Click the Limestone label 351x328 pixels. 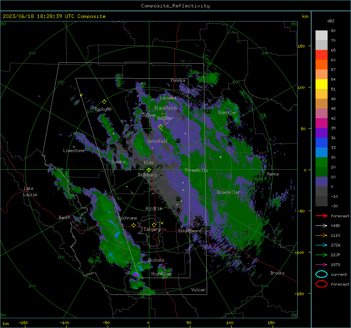[74, 151]
